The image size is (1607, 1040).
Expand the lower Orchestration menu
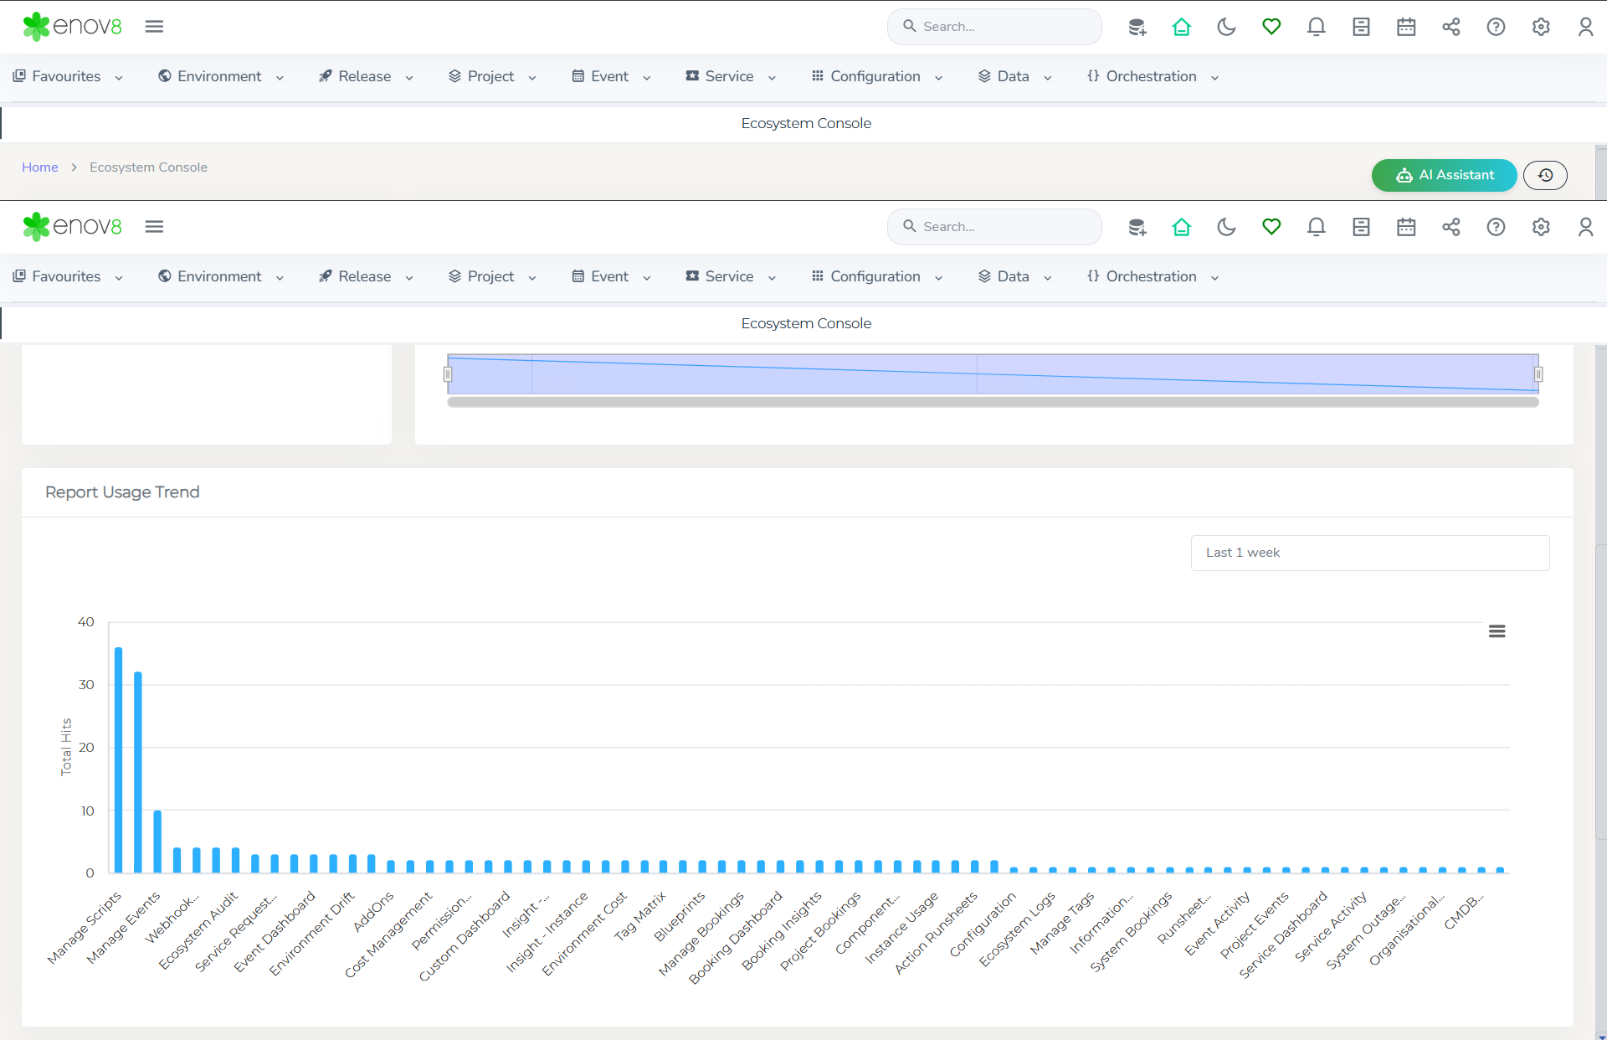1153,276
